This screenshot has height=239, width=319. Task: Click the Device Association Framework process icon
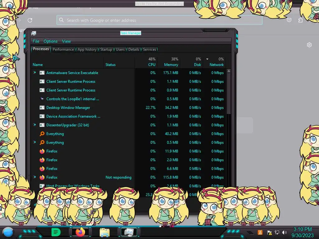(x=42, y=116)
